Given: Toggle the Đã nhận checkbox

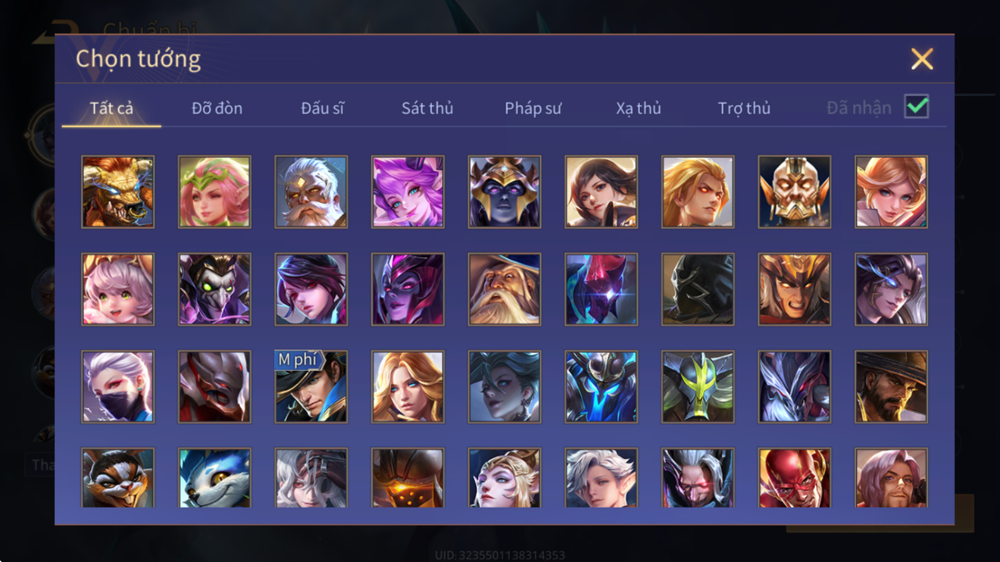Looking at the screenshot, I should (916, 107).
